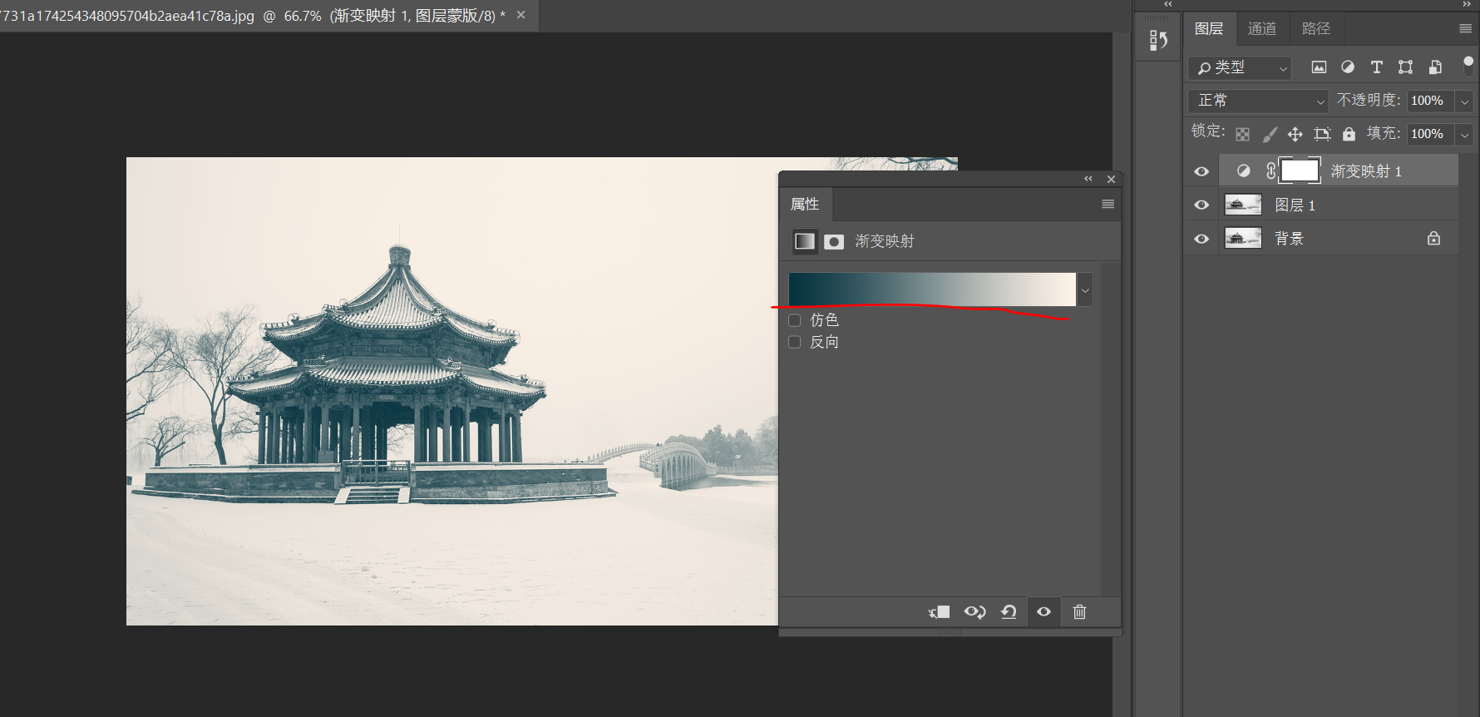Image resolution: width=1480 pixels, height=717 pixels.
Task: Lock layer position with move icon
Action: point(1295,134)
